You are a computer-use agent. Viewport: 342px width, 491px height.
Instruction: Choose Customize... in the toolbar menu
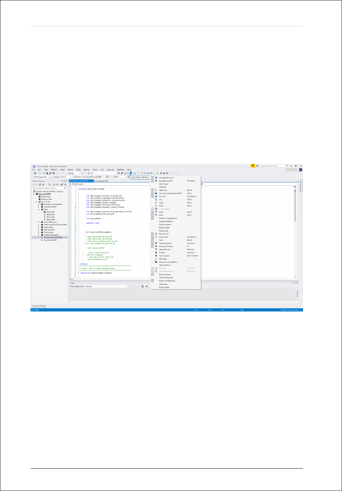pos(164,284)
